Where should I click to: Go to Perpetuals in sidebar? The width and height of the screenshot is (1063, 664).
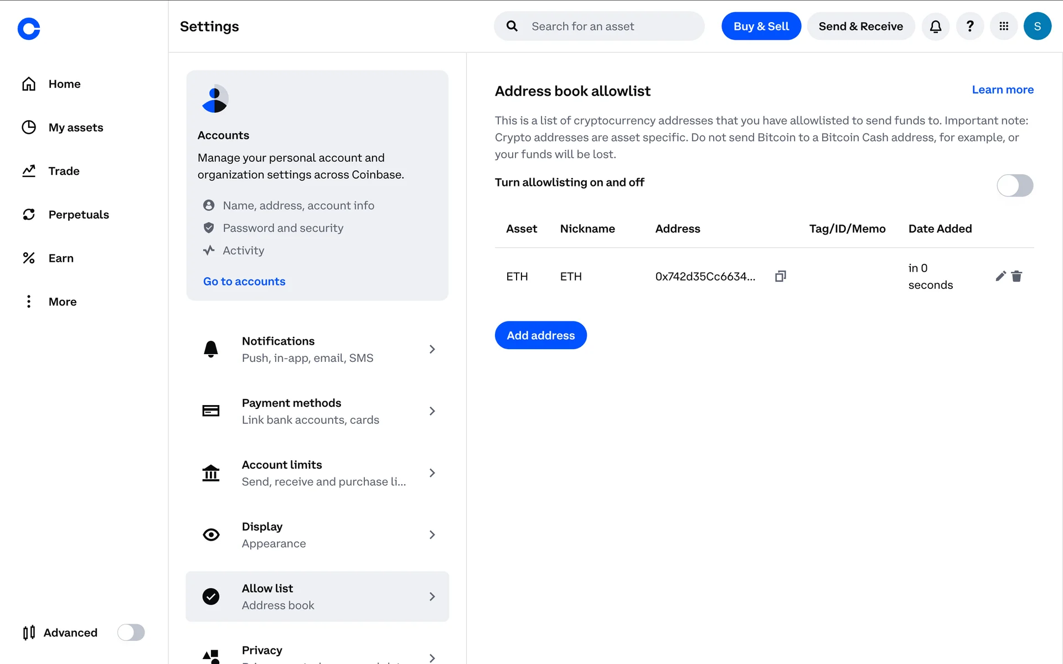coord(79,215)
